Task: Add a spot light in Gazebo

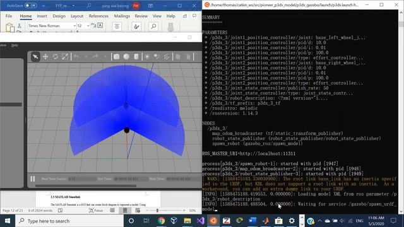Action: tap(157, 57)
